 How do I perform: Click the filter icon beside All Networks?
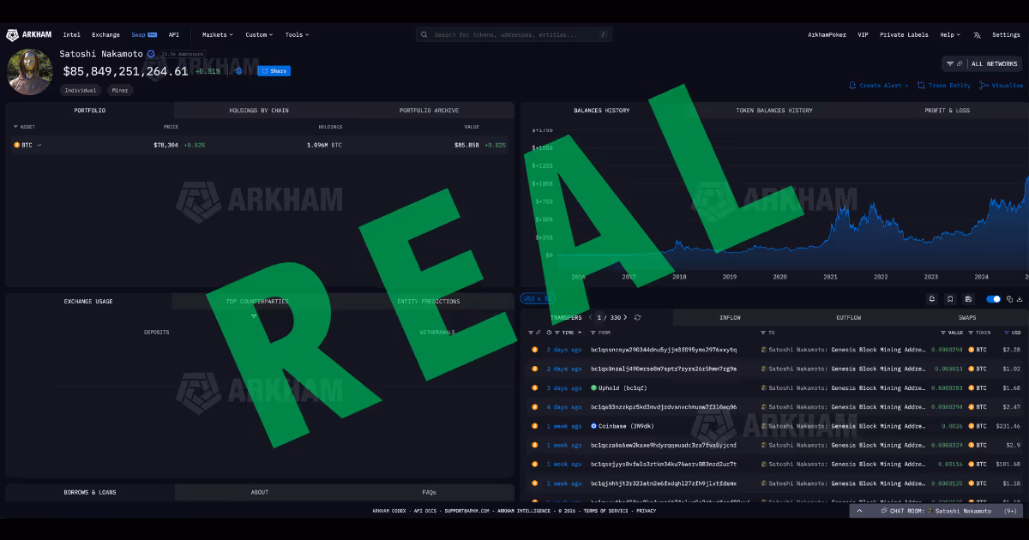coord(950,63)
